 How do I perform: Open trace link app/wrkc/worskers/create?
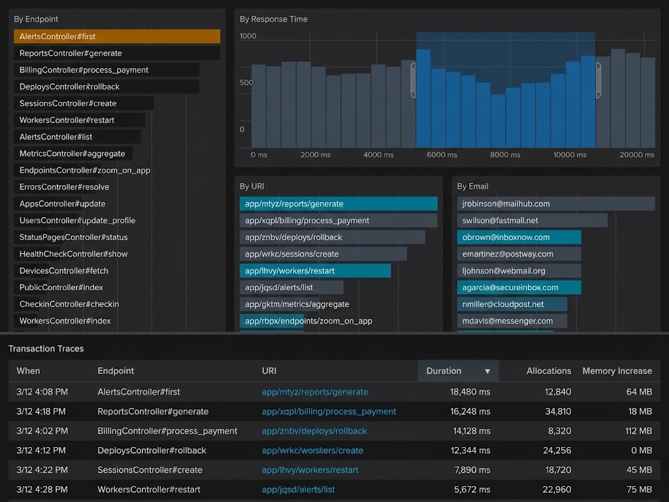click(313, 450)
